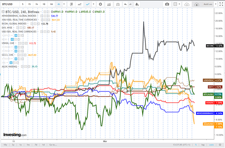Click the BTC/USD symbol search field
The height and width of the screenshot is (148, 225).
pyautogui.click(x=10, y=4)
